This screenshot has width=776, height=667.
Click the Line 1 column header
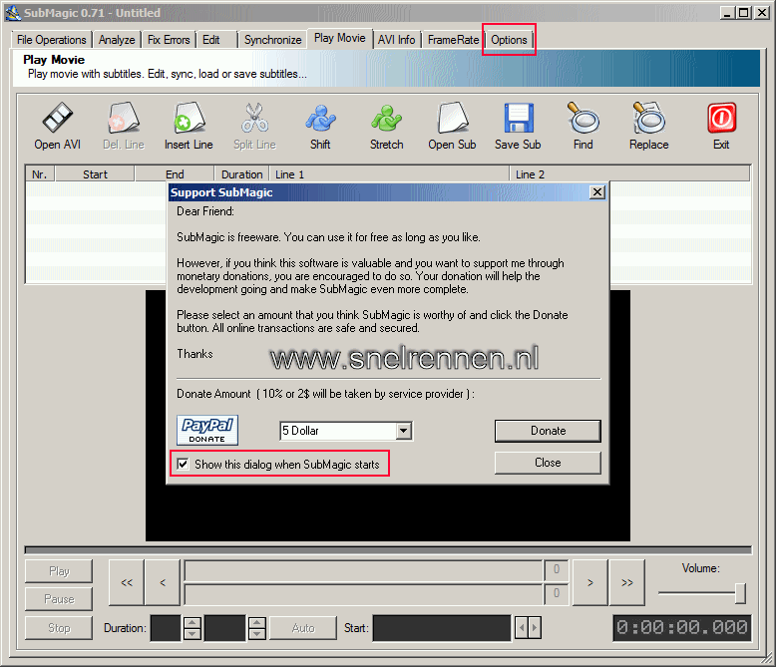point(389,174)
